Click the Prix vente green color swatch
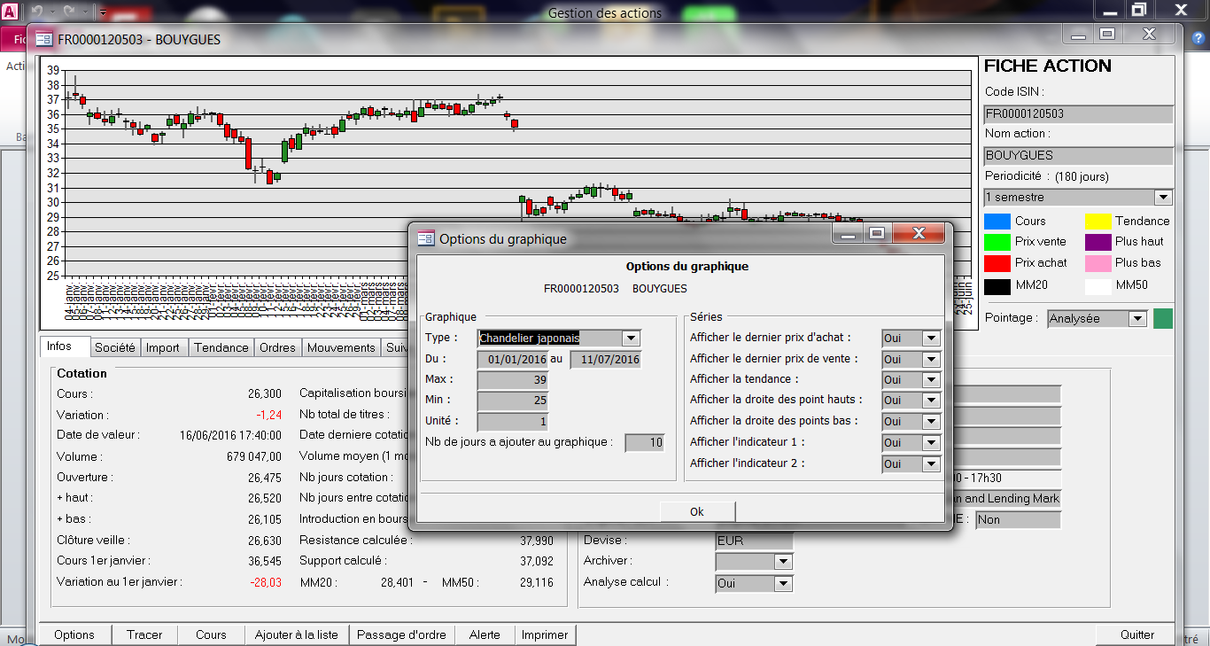 point(997,242)
